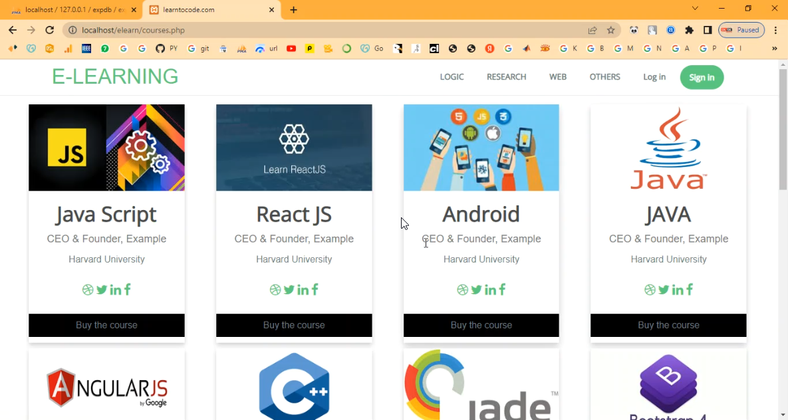
Task: Select the learntocode.com tab
Action: [x=211, y=9]
